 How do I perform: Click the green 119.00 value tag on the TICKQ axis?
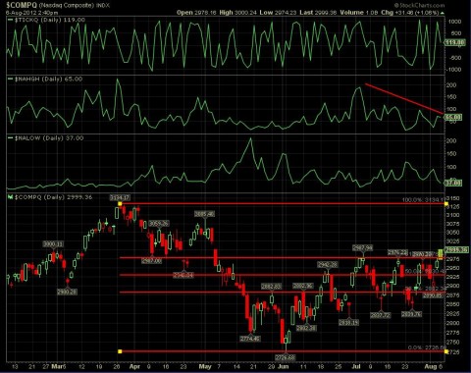[x=455, y=42]
